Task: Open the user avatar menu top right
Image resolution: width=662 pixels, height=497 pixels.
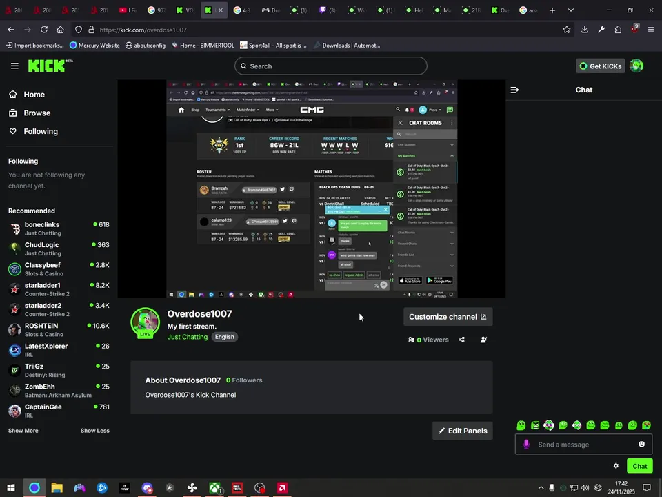Action: click(636, 66)
